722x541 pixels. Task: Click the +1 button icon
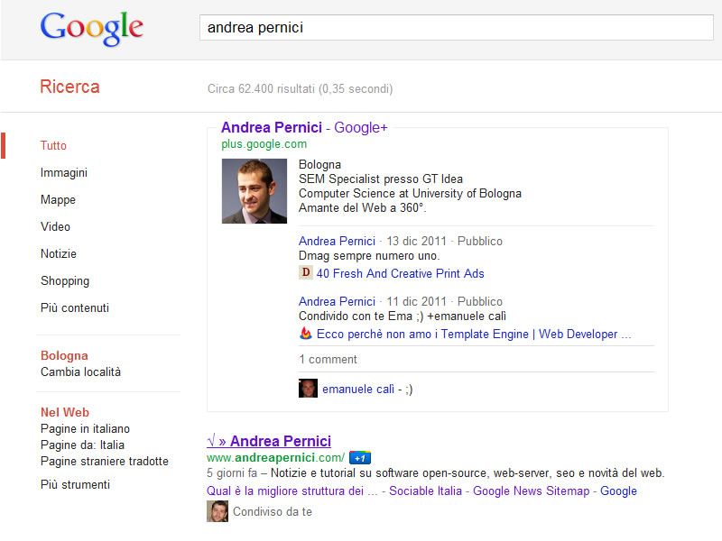[360, 457]
